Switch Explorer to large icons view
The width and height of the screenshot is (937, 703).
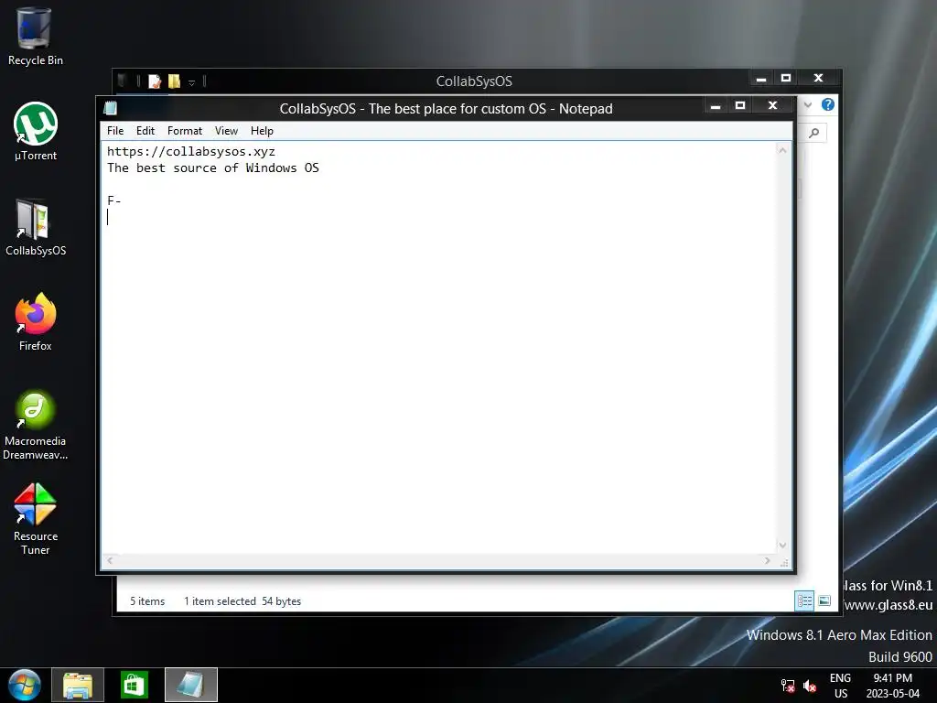coord(824,600)
